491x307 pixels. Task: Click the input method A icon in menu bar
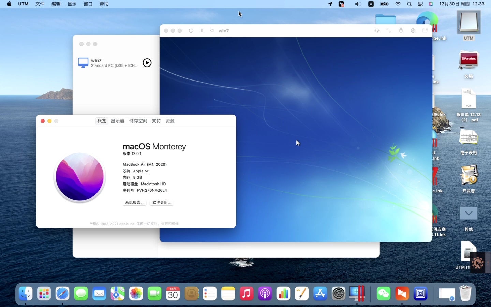pyautogui.click(x=371, y=4)
